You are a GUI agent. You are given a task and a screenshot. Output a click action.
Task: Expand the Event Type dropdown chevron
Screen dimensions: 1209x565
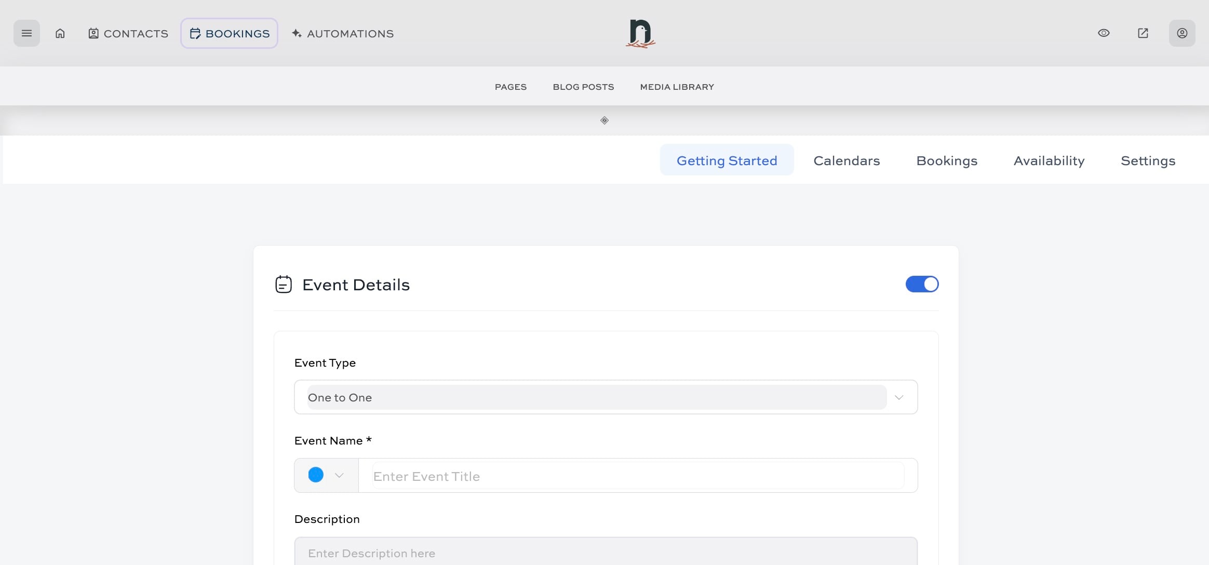[x=899, y=397]
